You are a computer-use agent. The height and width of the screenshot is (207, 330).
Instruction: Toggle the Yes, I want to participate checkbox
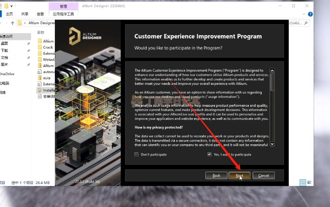point(210,155)
